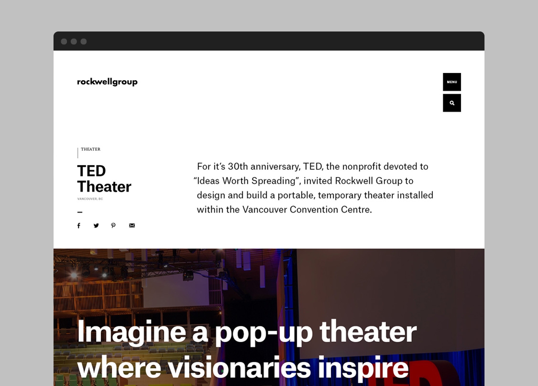Click the 'Imagine a pop-up theater' headline
The height and width of the screenshot is (386, 538).
[x=246, y=332]
